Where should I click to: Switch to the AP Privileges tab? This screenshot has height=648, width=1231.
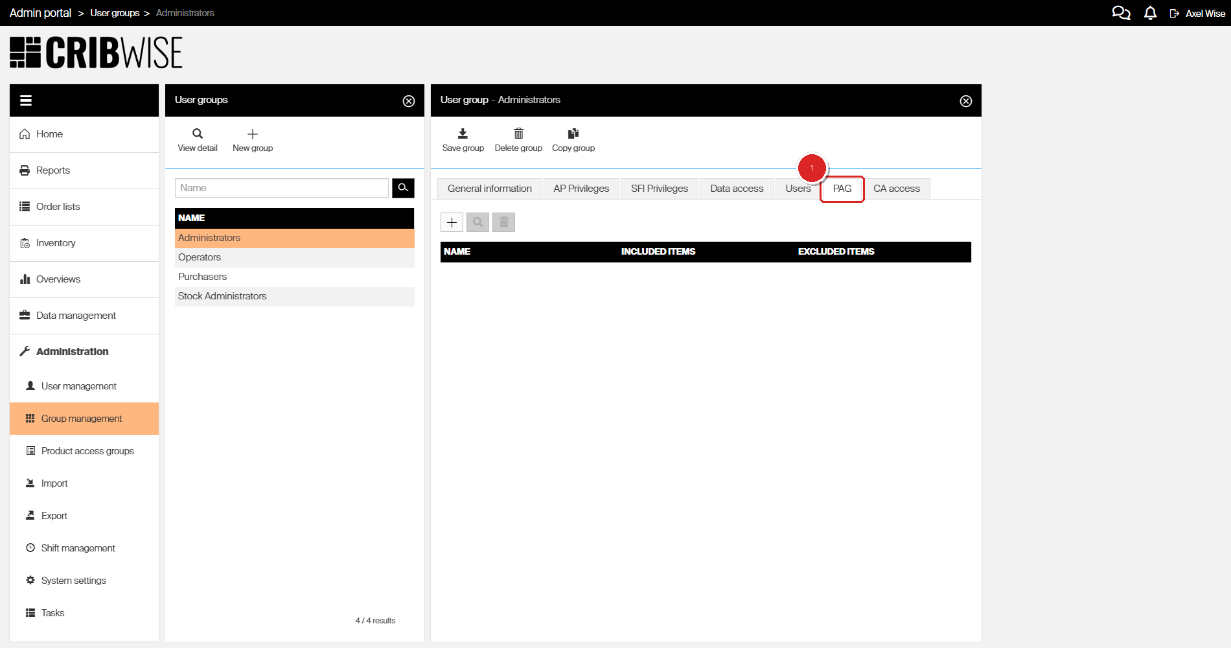point(581,189)
